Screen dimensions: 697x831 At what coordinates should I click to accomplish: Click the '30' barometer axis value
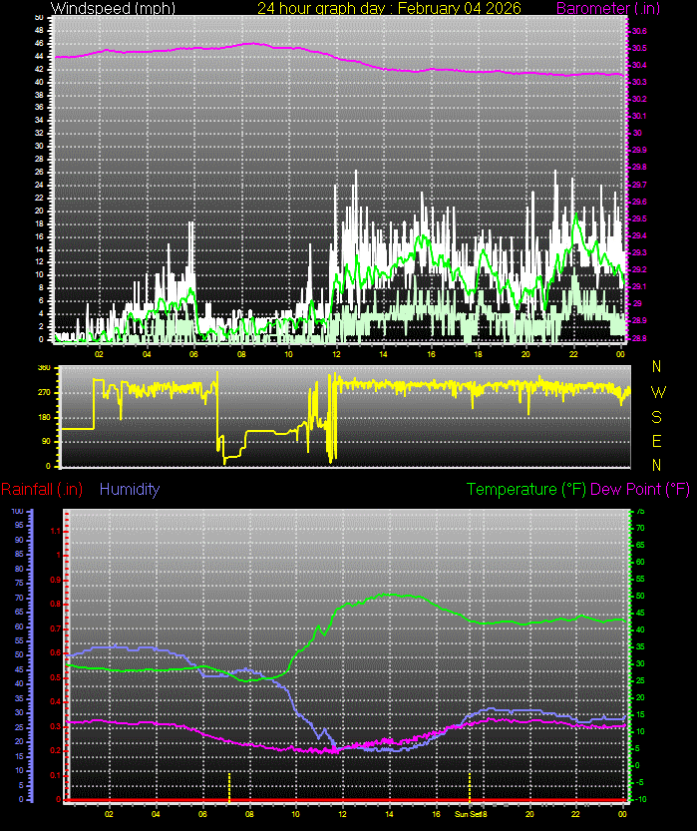point(637,133)
